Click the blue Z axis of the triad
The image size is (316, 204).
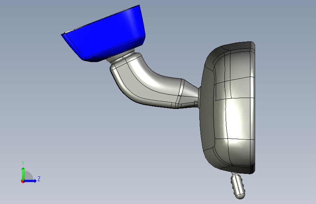[30, 181]
